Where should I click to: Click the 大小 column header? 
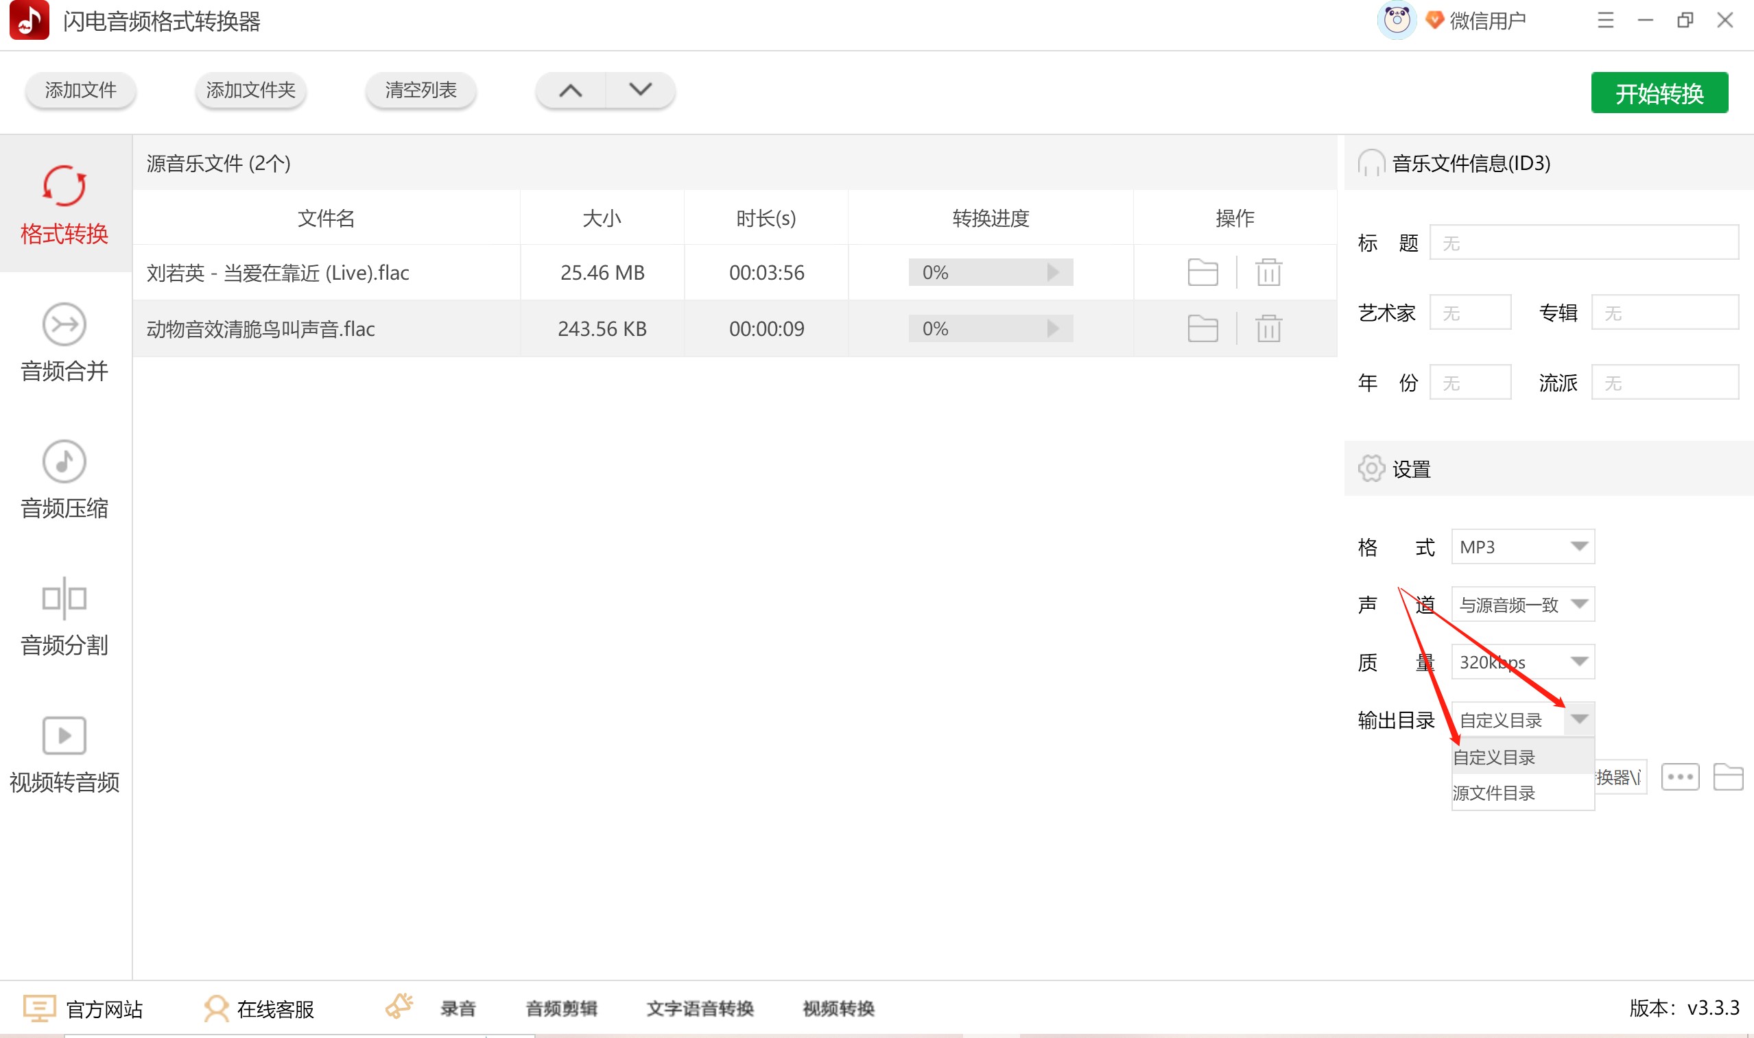tap(602, 218)
